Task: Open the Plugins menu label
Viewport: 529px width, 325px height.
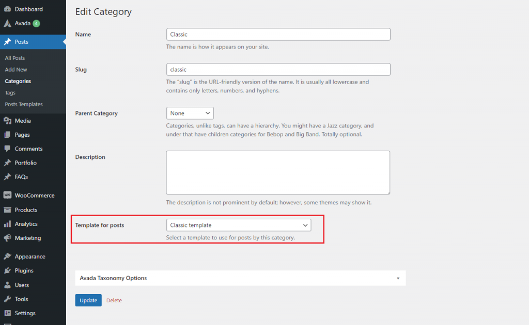Action: tap(24, 270)
